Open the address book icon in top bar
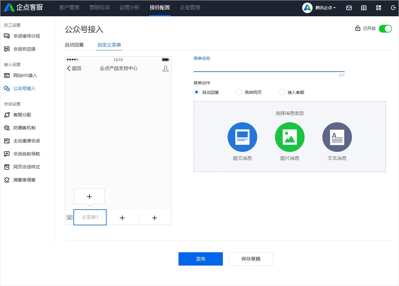399x286 pixels. pyautogui.click(x=363, y=8)
